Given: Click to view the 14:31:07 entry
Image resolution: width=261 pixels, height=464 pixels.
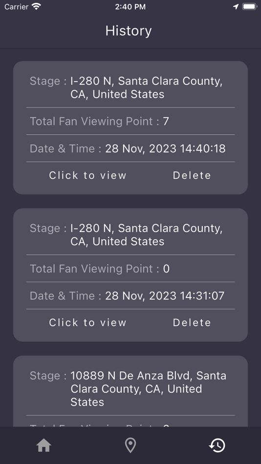Looking at the screenshot, I should [x=87, y=322].
